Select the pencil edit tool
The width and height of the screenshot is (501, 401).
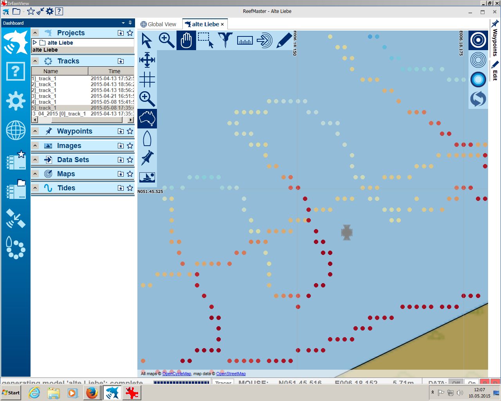(x=284, y=40)
